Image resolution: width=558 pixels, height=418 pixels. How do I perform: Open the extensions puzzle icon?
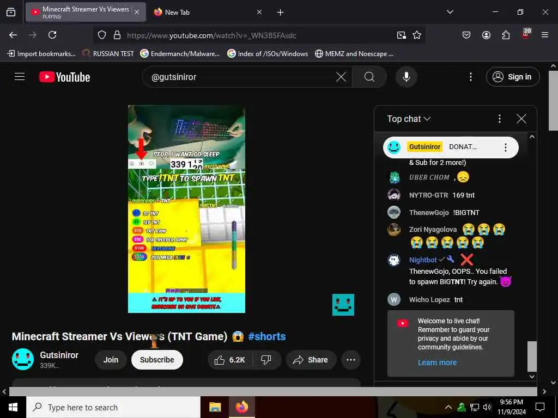(506, 35)
